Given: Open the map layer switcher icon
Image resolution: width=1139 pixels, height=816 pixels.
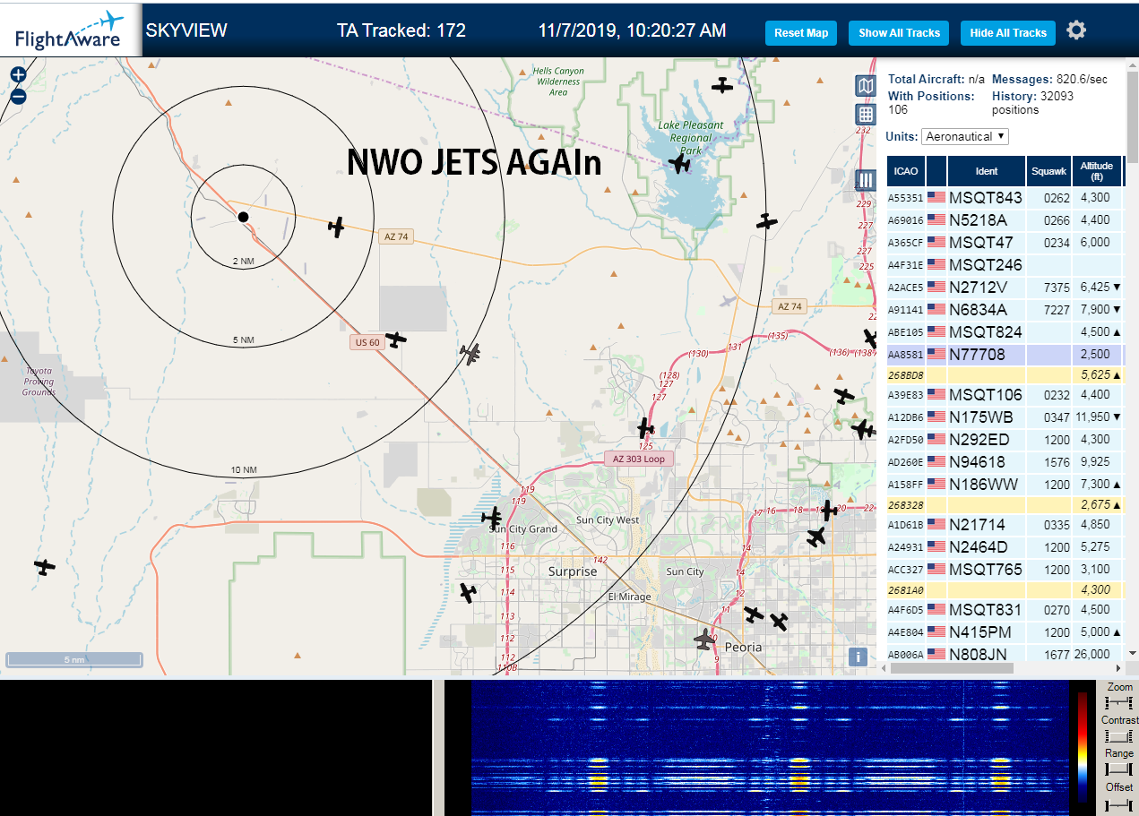Looking at the screenshot, I should click(866, 86).
